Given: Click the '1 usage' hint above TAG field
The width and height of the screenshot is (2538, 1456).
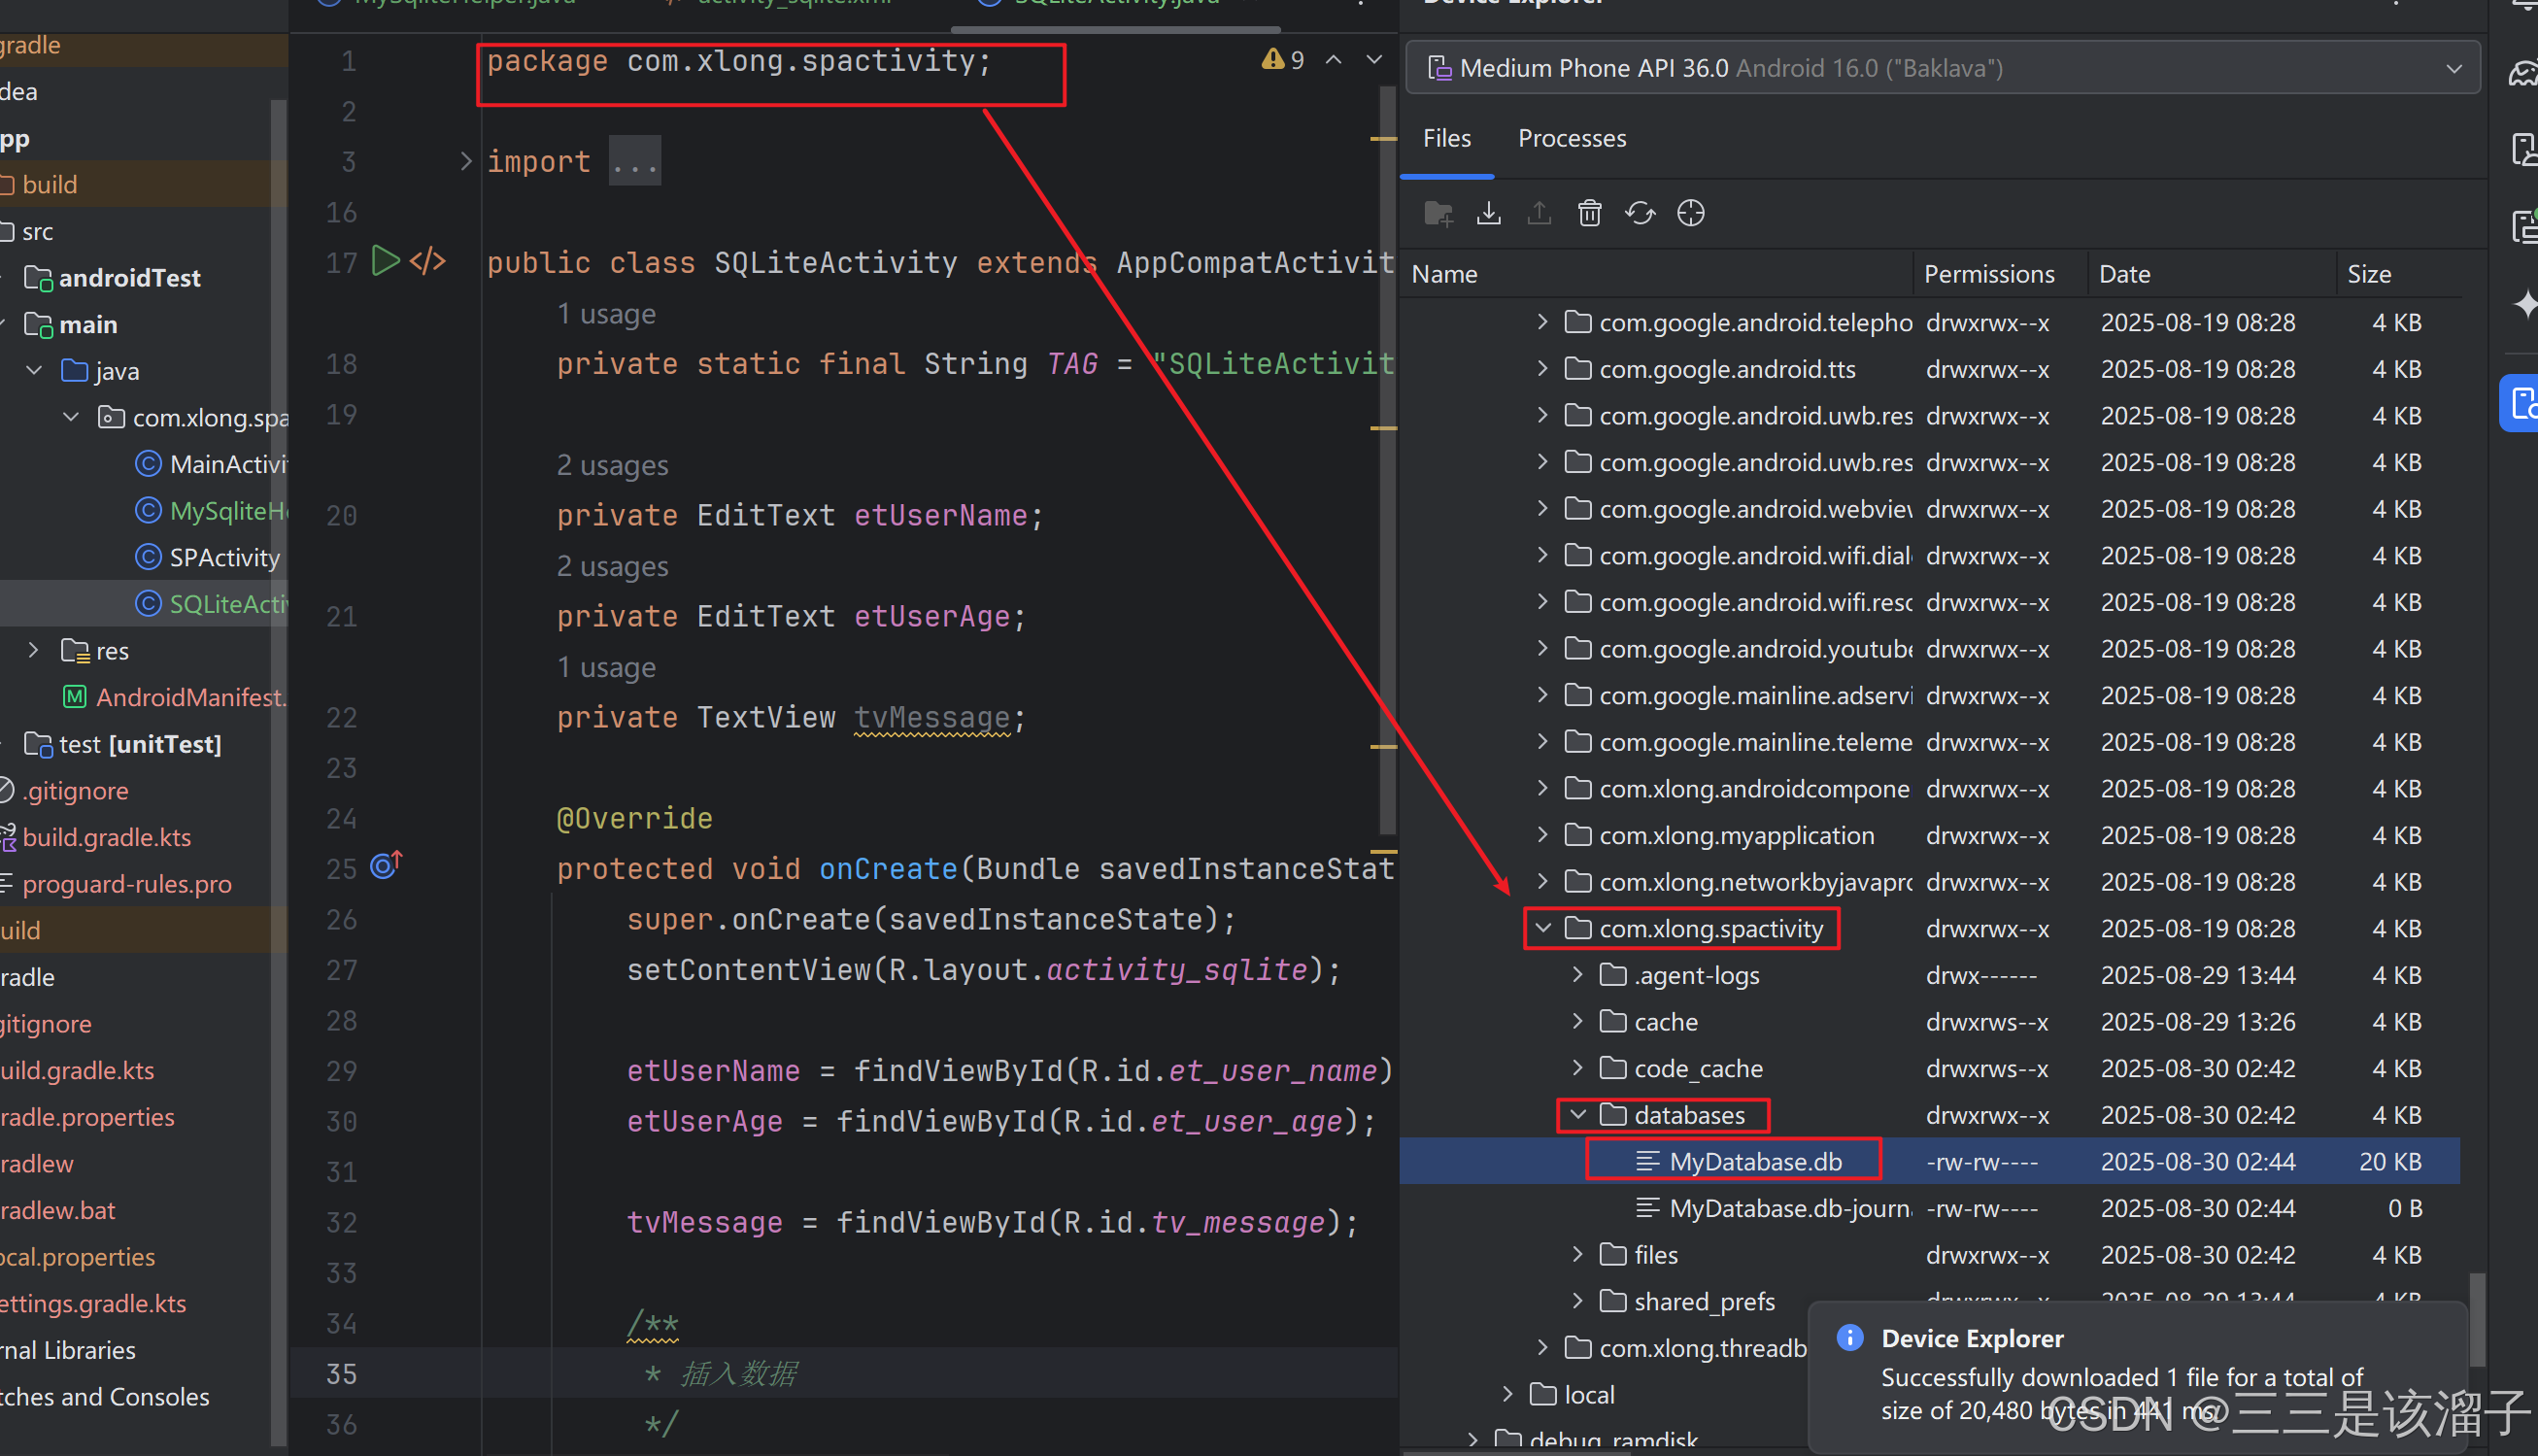Looking at the screenshot, I should [x=606, y=314].
